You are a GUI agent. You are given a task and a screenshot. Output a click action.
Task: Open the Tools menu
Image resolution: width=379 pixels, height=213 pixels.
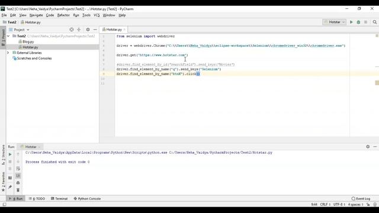pyautogui.click(x=86, y=15)
